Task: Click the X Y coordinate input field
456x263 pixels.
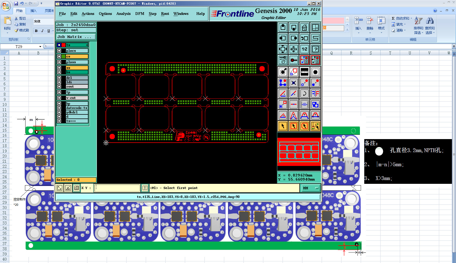Action: [117, 188]
